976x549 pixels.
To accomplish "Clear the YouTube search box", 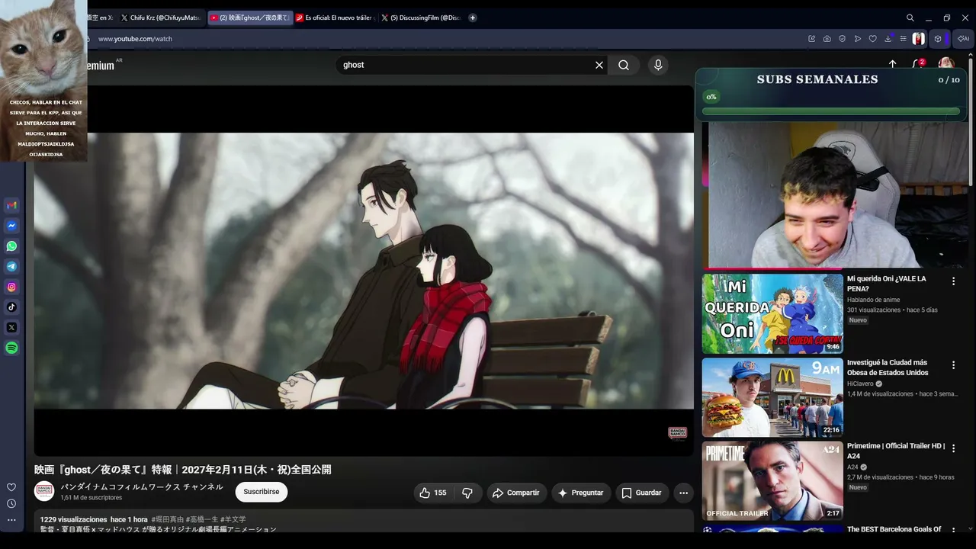I will point(599,65).
